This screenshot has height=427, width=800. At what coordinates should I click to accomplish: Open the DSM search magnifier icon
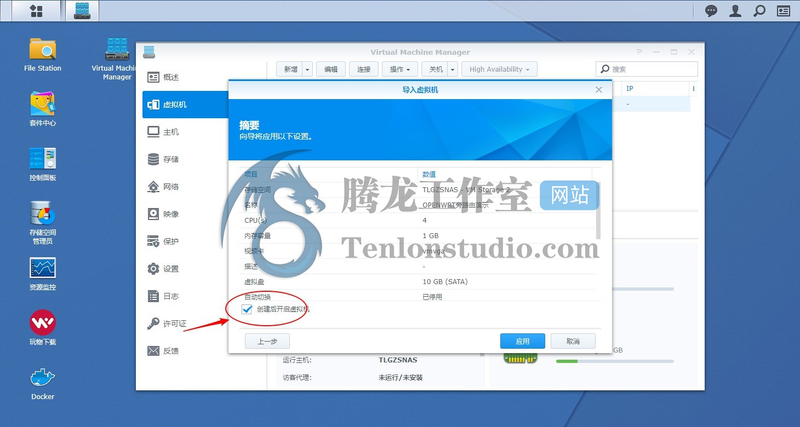click(759, 10)
